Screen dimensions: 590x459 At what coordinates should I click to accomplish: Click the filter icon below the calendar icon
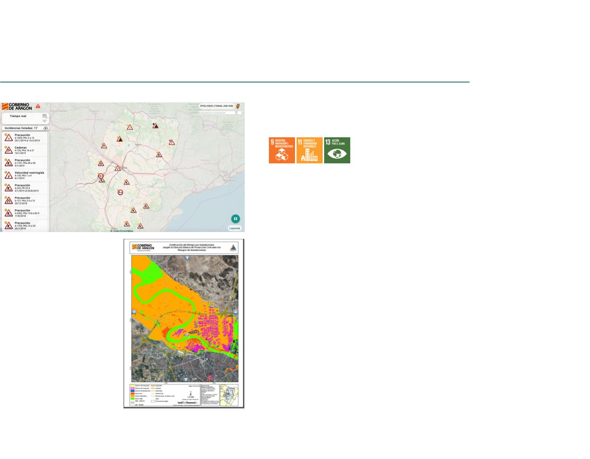(x=44, y=121)
